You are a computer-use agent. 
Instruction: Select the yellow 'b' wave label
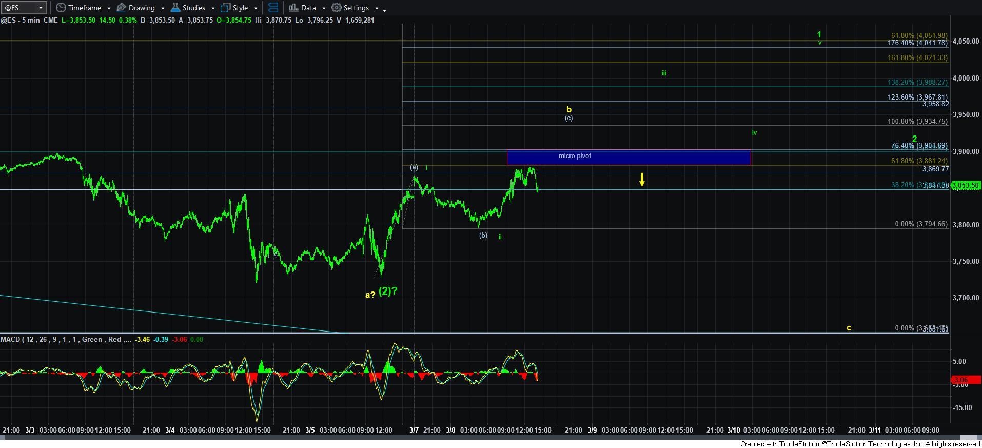tap(568, 109)
